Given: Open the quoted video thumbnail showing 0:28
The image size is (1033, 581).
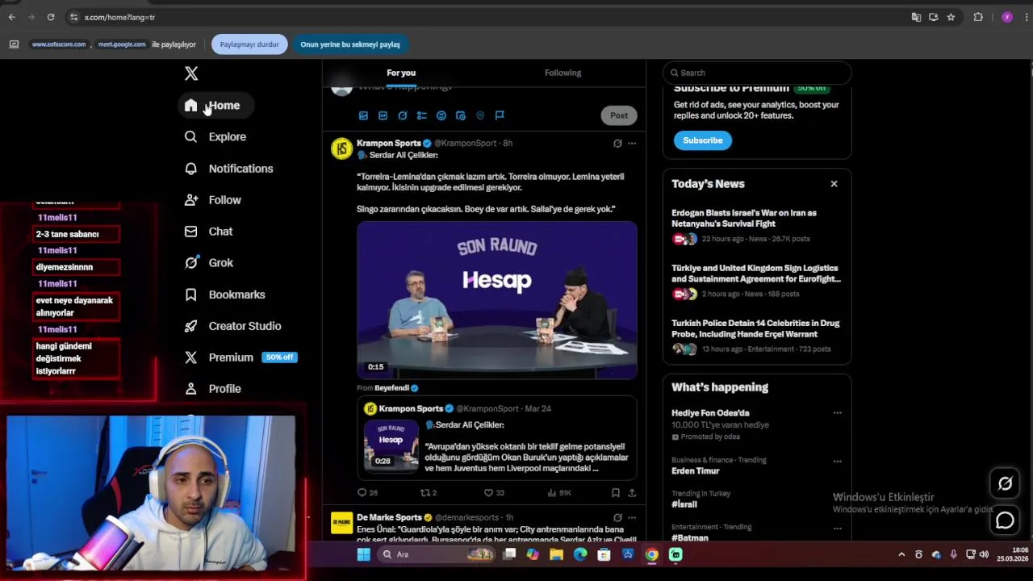Looking at the screenshot, I should (x=391, y=445).
